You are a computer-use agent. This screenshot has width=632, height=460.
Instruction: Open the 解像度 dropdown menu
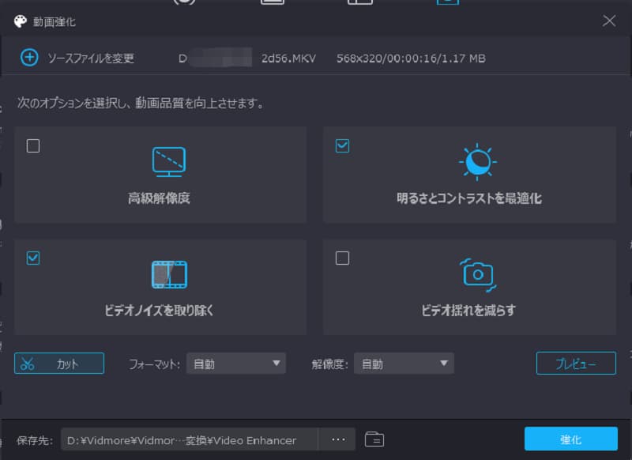(404, 363)
